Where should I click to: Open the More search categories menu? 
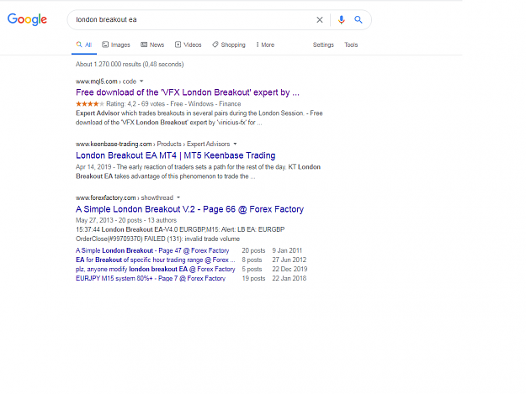[x=265, y=45]
